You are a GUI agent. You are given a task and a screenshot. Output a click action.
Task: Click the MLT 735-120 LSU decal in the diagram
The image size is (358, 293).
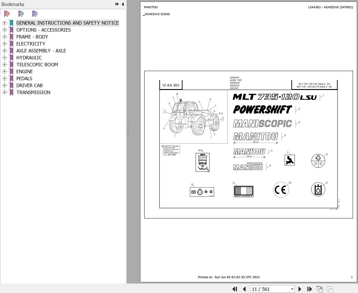point(275,97)
